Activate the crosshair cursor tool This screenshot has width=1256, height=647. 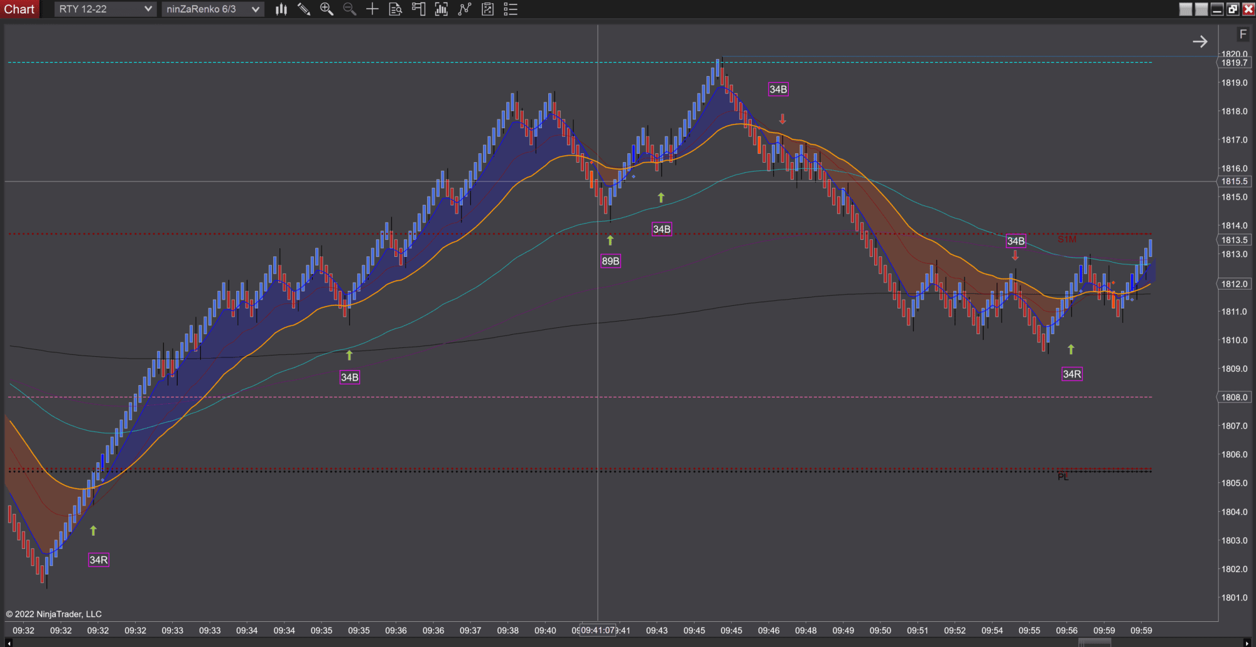(x=372, y=9)
